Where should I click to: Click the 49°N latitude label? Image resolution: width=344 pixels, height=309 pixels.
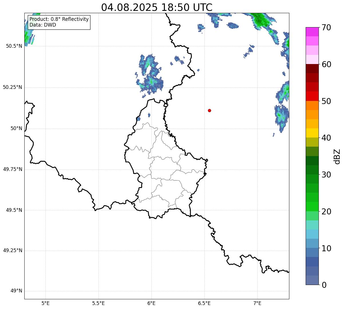coord(16,291)
